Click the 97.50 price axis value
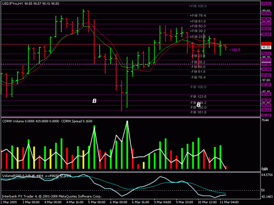 pyautogui.click(x=266, y=80)
